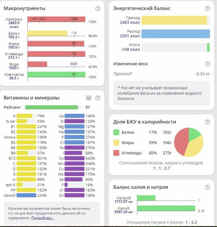Click the yellow Приход energy bar
The width and height of the screenshot is (217, 227).
[x=174, y=20]
